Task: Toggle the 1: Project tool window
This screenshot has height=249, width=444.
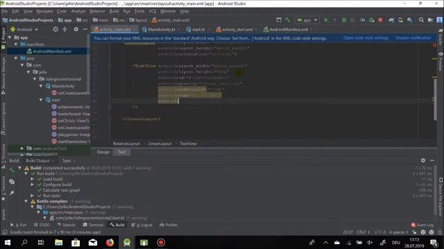Action: (x=3, y=38)
